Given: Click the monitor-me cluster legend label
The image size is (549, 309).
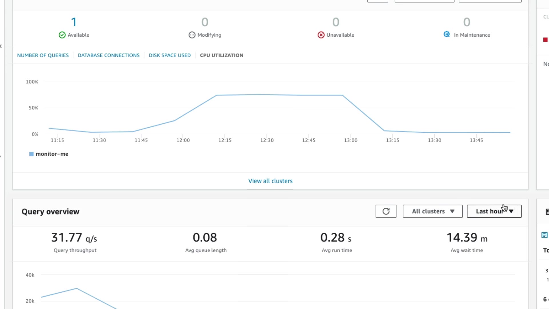Looking at the screenshot, I should [52, 154].
